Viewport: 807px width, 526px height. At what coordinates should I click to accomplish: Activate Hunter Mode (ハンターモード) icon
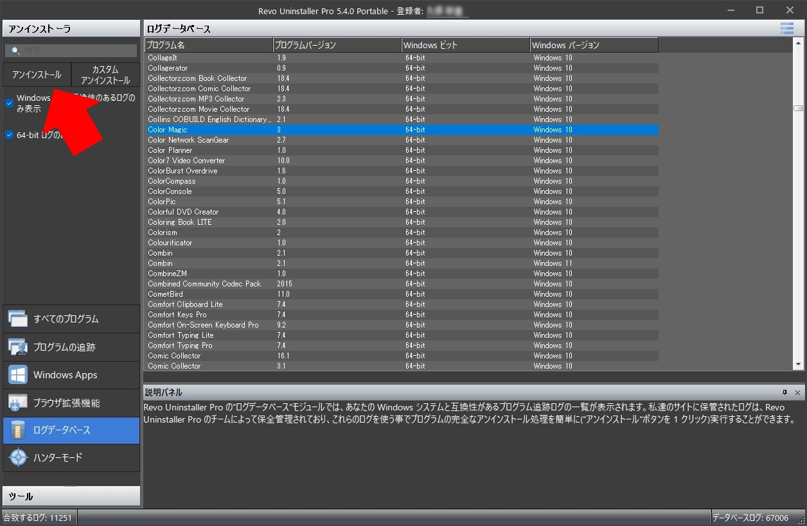point(18,458)
